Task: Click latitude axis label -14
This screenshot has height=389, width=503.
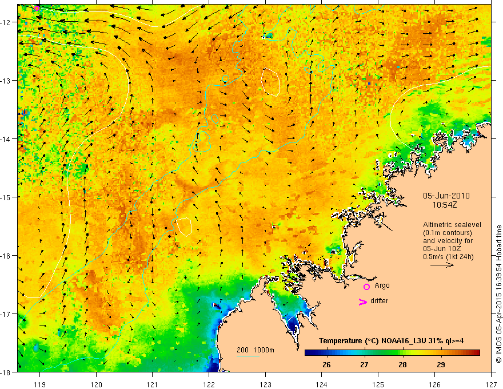Action: [7, 139]
